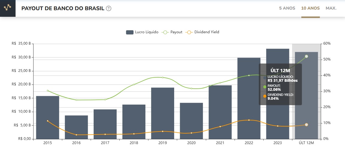The image size is (345, 157).
Task: Click the 2017 Lucro Líquido bar
Action: pos(105,124)
